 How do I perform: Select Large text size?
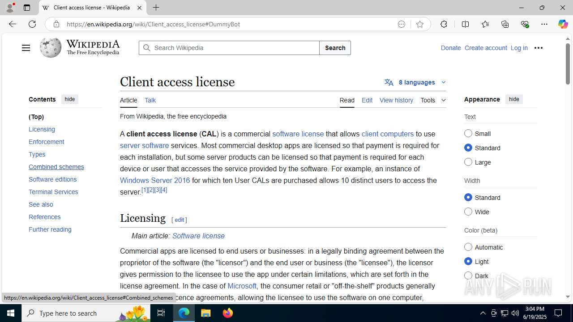[x=468, y=162]
